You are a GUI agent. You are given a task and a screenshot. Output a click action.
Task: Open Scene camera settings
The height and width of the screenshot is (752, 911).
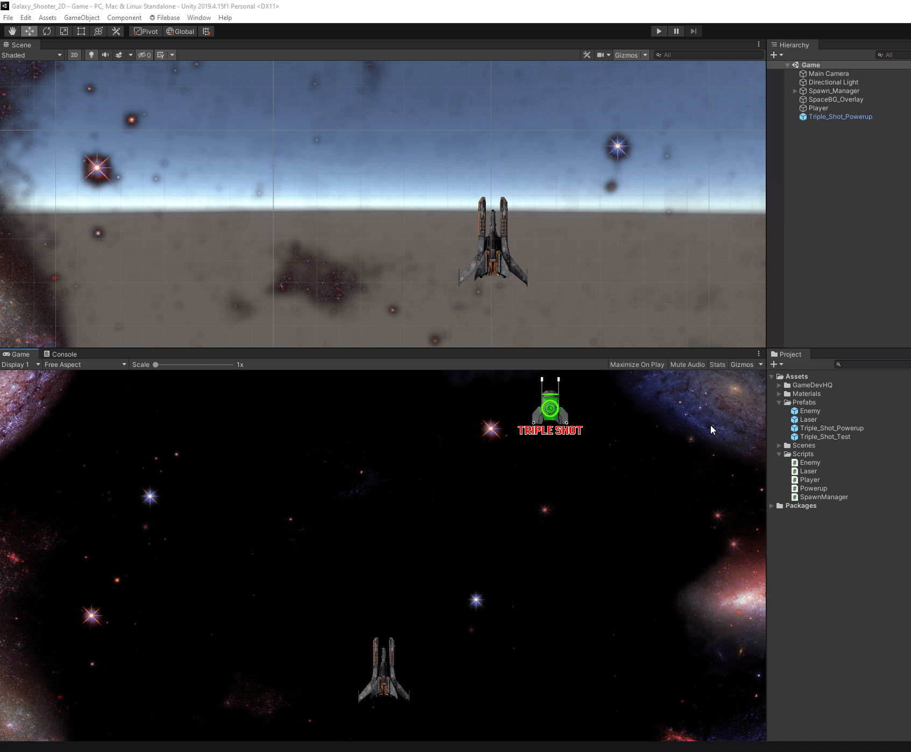[603, 55]
